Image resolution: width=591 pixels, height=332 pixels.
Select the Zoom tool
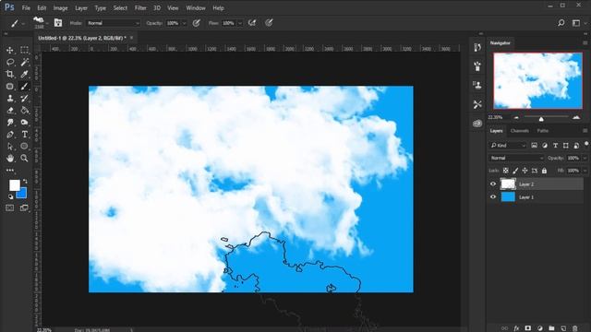tap(25, 159)
